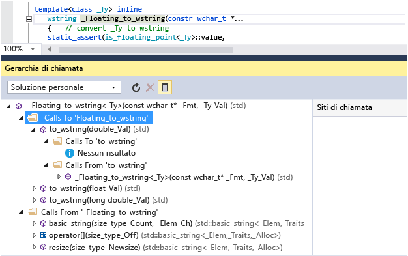Click the 'Siti di chiamata' column header
Image resolution: width=408 pixels, height=256 pixels.
(344, 107)
